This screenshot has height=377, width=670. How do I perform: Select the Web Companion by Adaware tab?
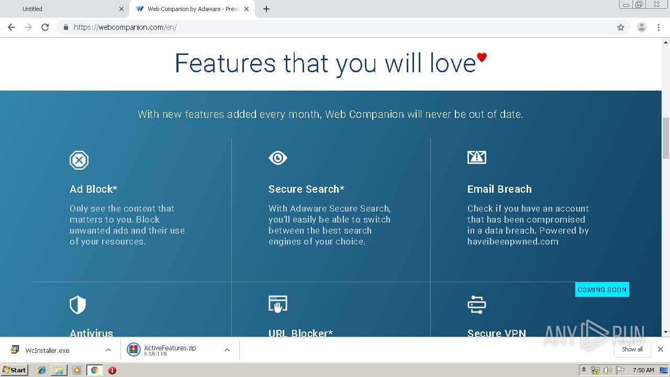(x=192, y=9)
